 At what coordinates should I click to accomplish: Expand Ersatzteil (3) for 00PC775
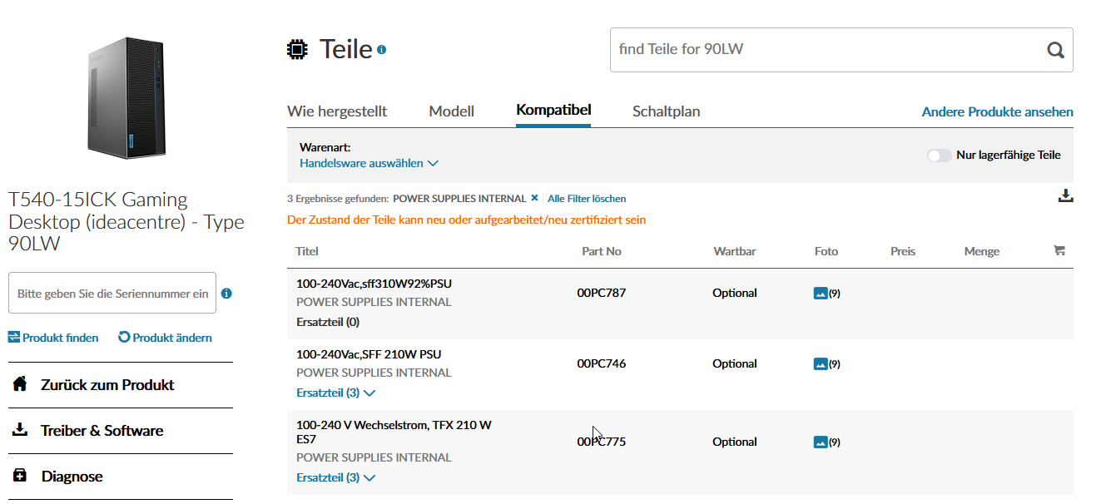point(336,477)
